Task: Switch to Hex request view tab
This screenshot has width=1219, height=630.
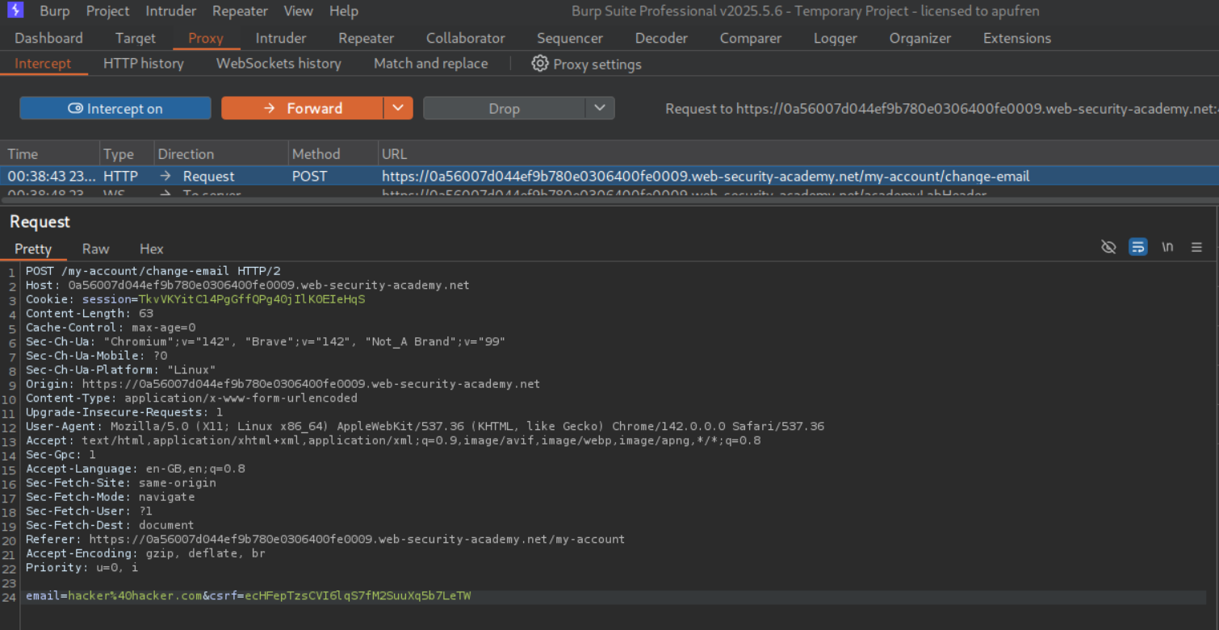Action: (x=151, y=249)
